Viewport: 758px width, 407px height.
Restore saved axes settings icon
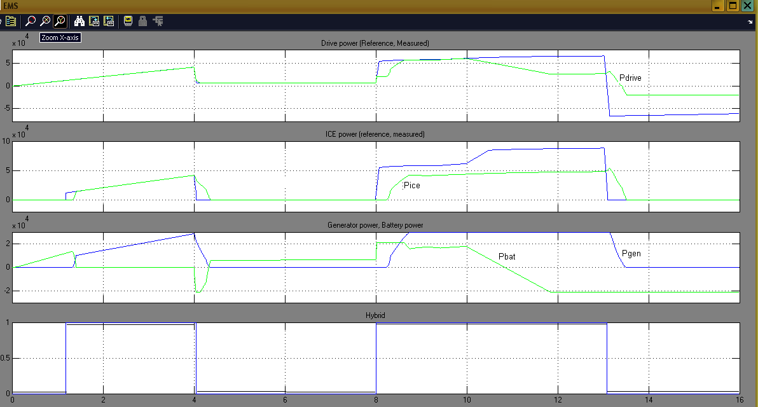(x=109, y=21)
